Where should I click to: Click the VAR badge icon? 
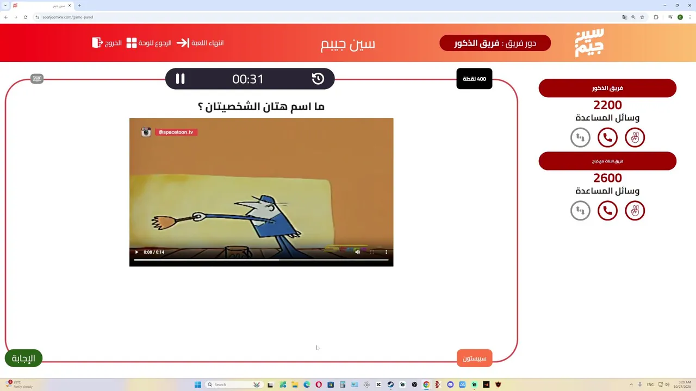click(37, 79)
